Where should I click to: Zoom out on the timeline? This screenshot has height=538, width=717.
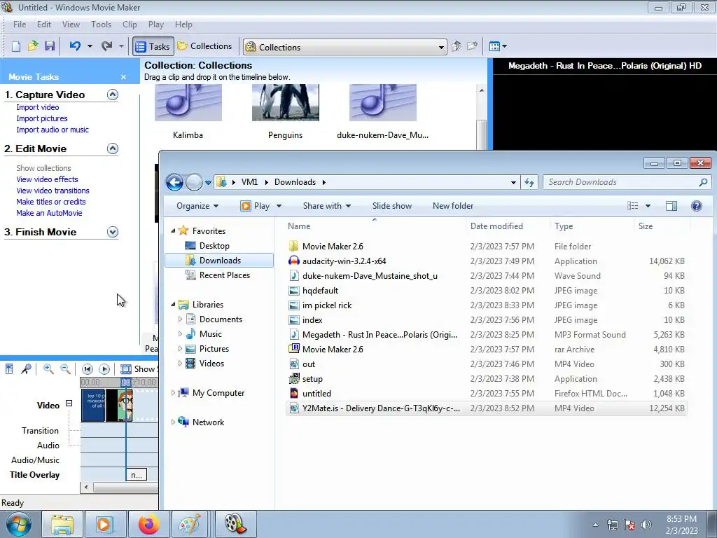[x=65, y=368]
